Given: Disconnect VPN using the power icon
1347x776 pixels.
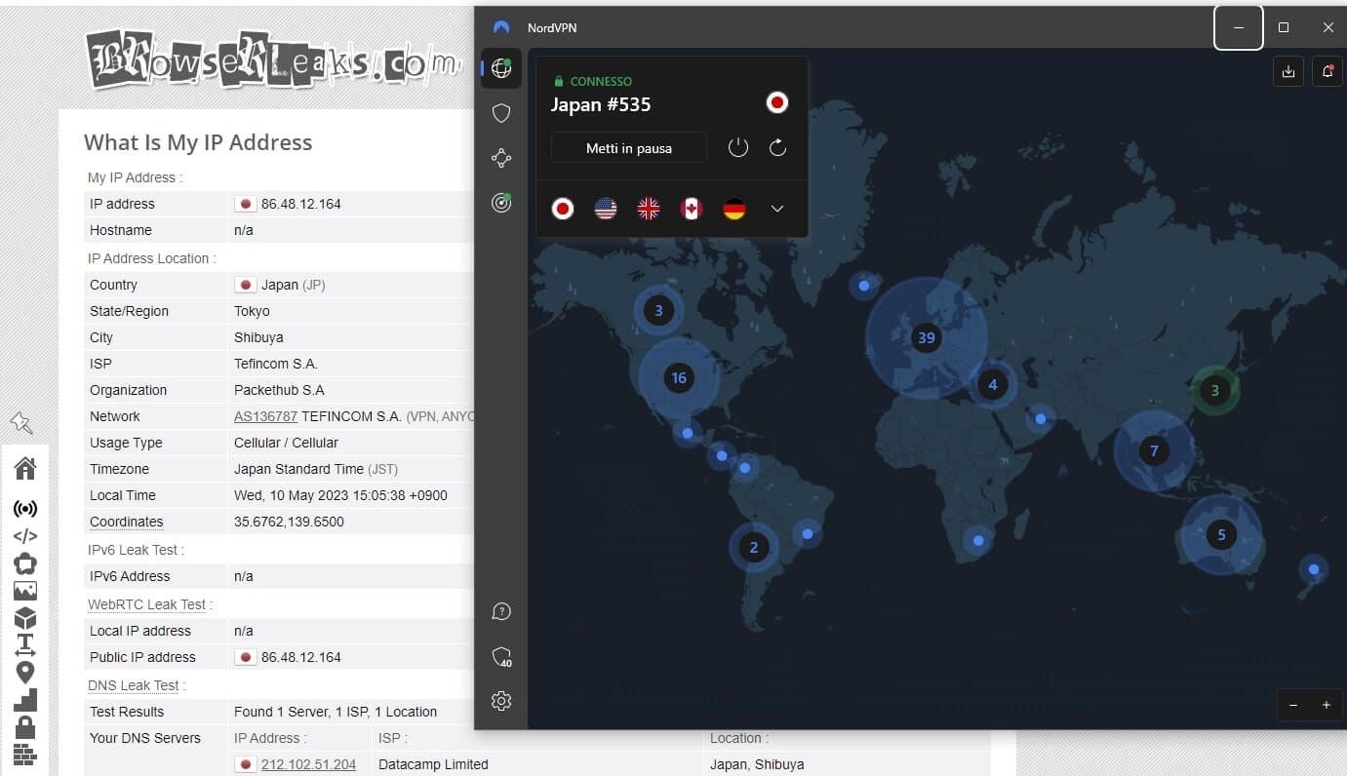Looking at the screenshot, I should click(738, 147).
